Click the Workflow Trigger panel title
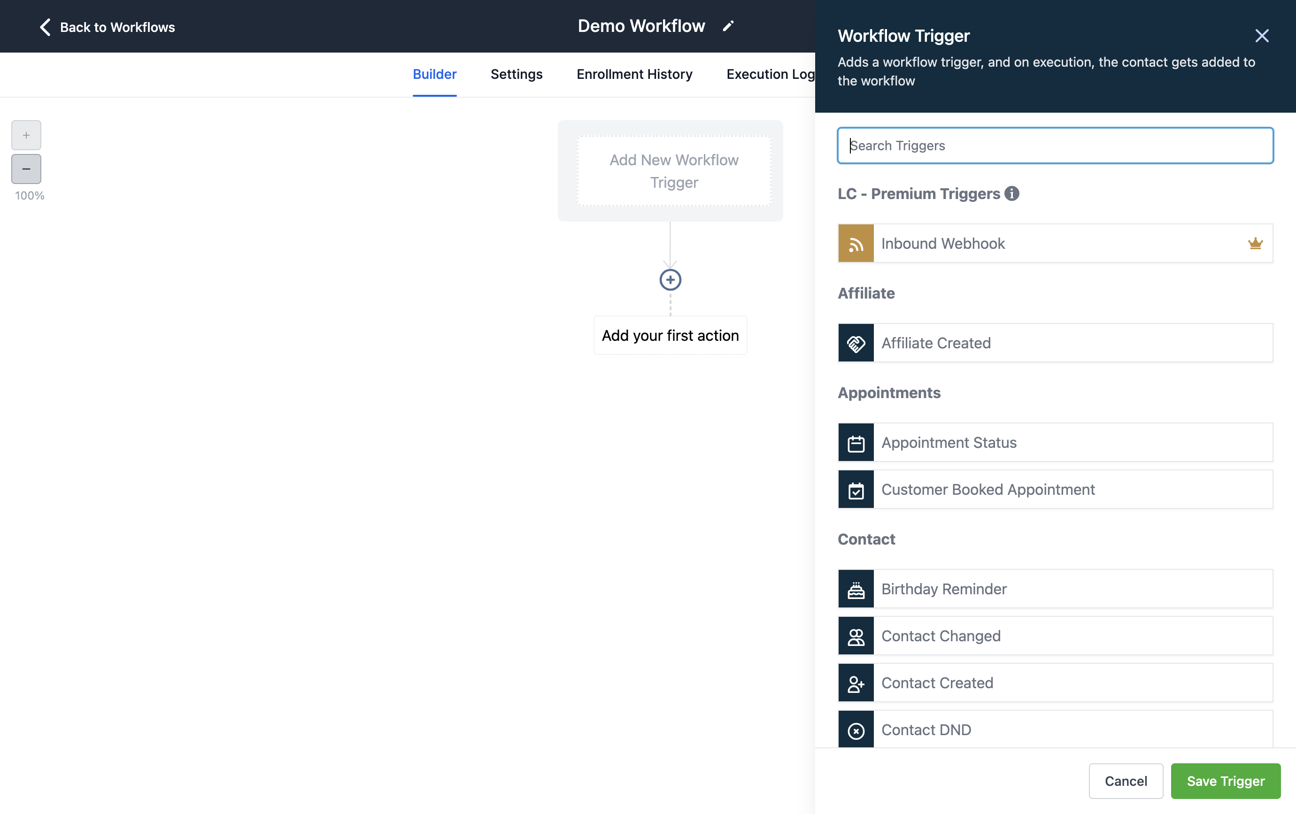Image resolution: width=1296 pixels, height=814 pixels. [x=903, y=36]
